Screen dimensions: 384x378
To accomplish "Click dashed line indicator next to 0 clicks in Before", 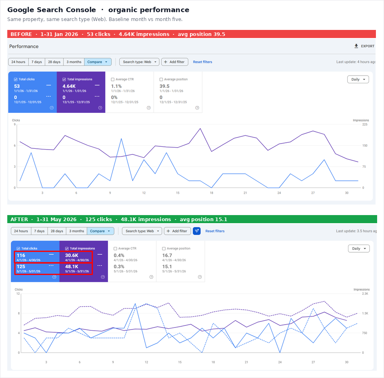I will [x=49, y=96].
